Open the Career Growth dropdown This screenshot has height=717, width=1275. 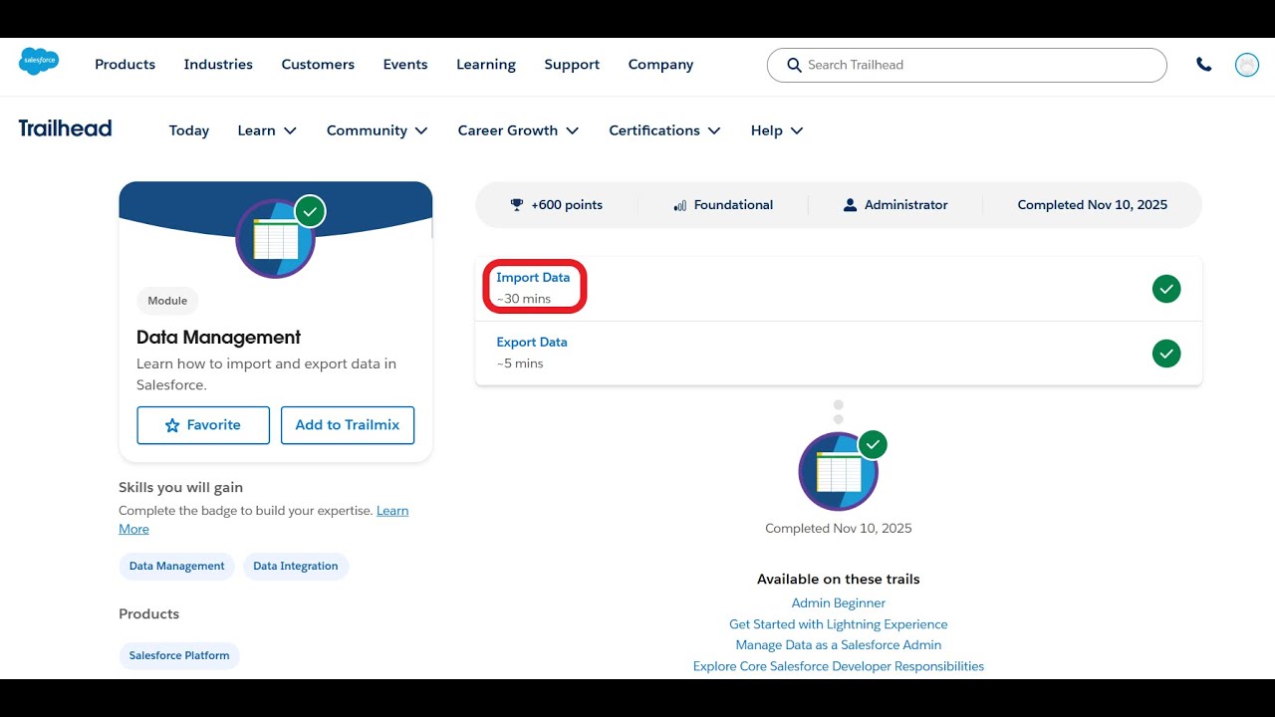pyautogui.click(x=518, y=130)
